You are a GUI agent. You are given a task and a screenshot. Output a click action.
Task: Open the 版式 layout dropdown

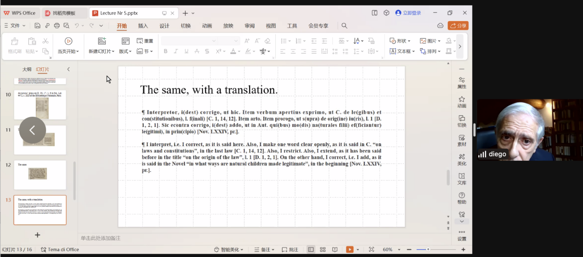click(125, 51)
